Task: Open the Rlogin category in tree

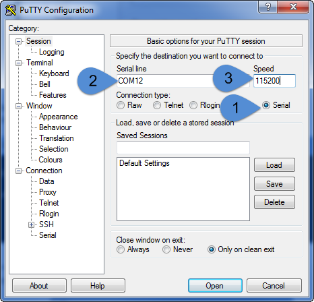Action: (x=49, y=214)
